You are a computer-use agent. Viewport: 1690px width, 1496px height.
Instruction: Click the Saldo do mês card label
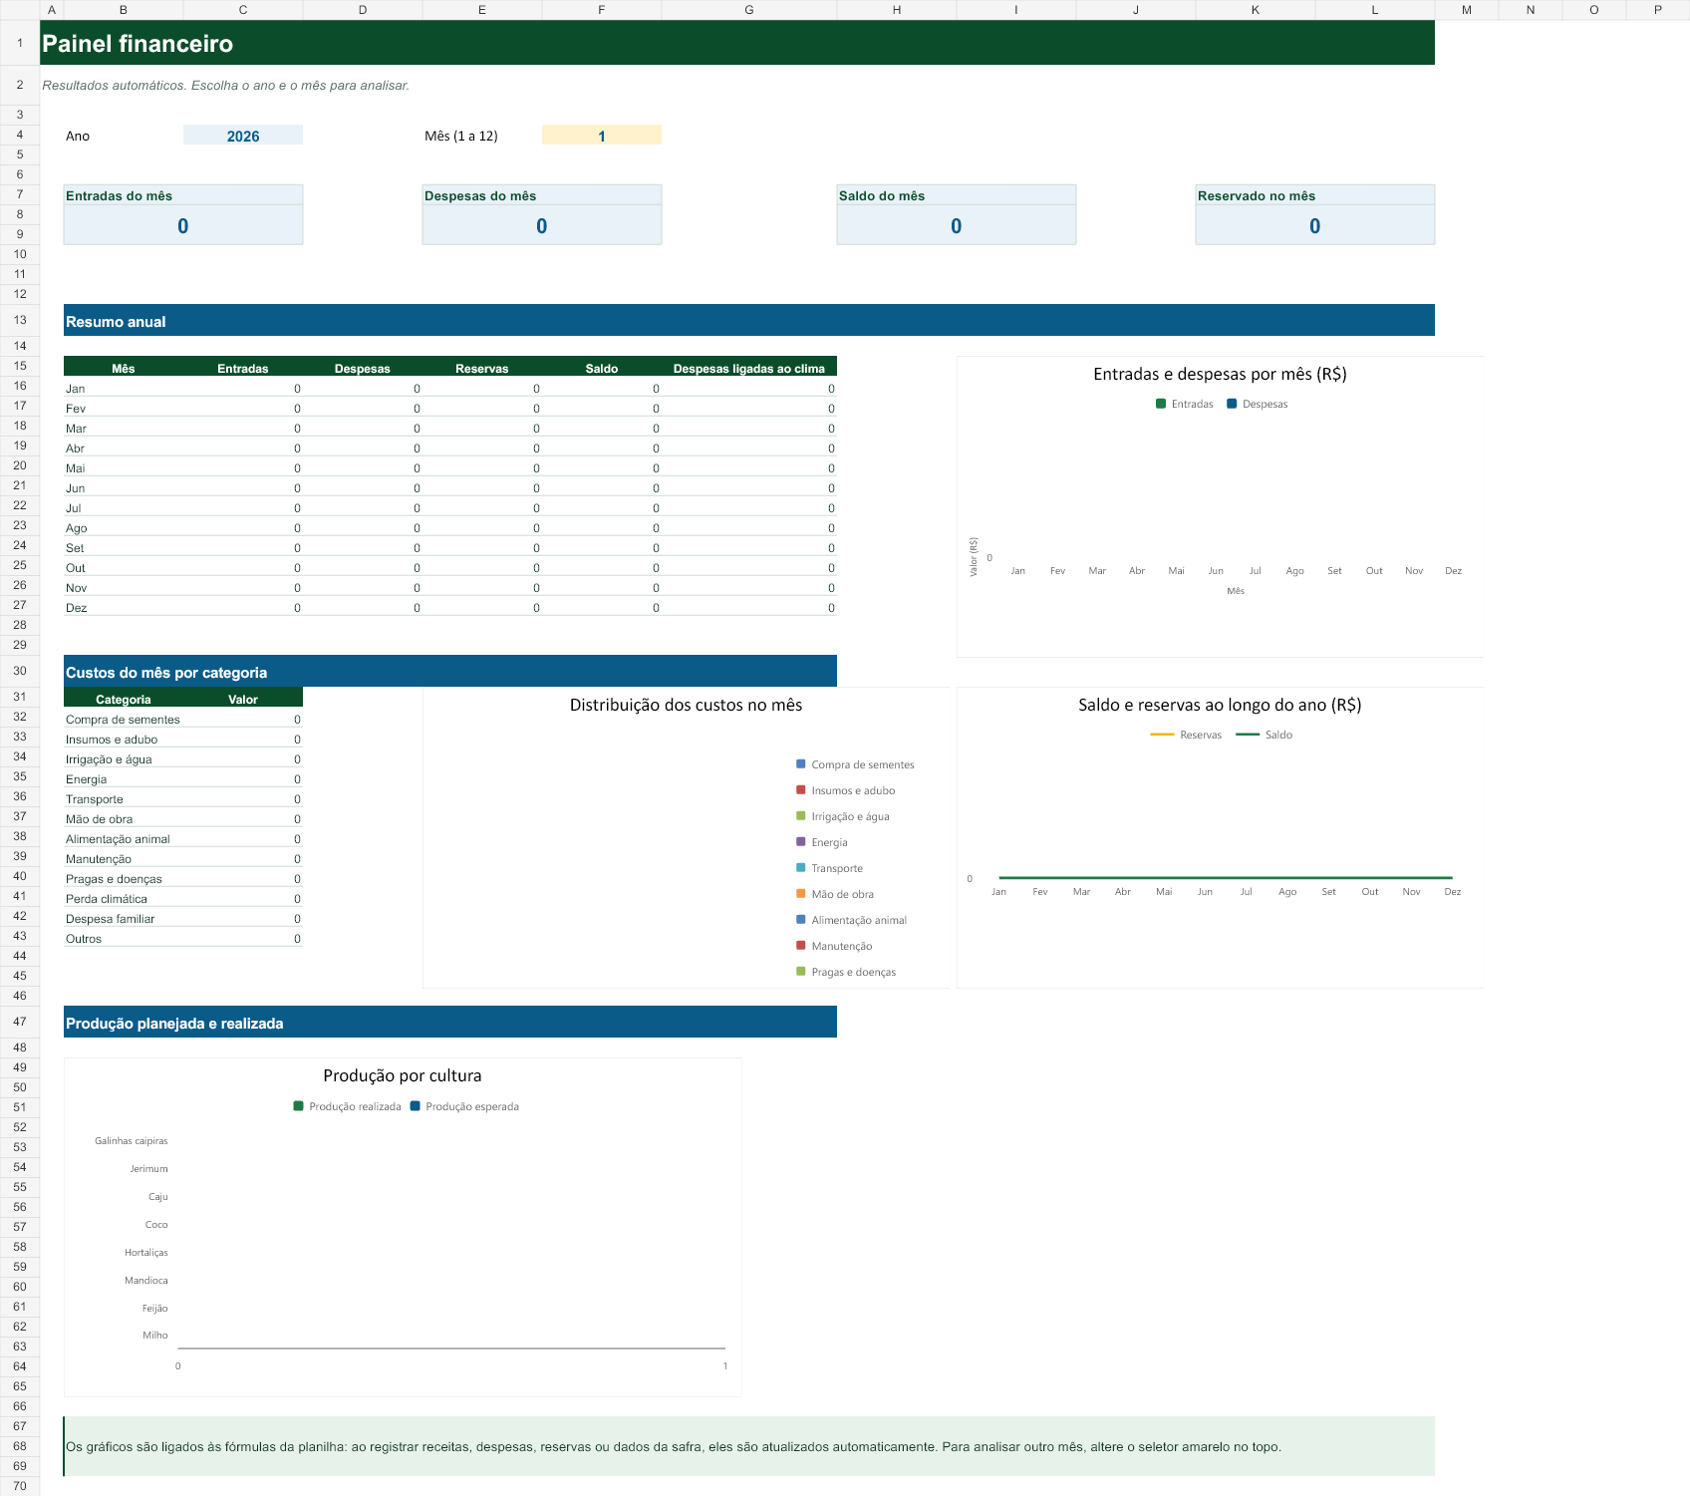pos(882,195)
